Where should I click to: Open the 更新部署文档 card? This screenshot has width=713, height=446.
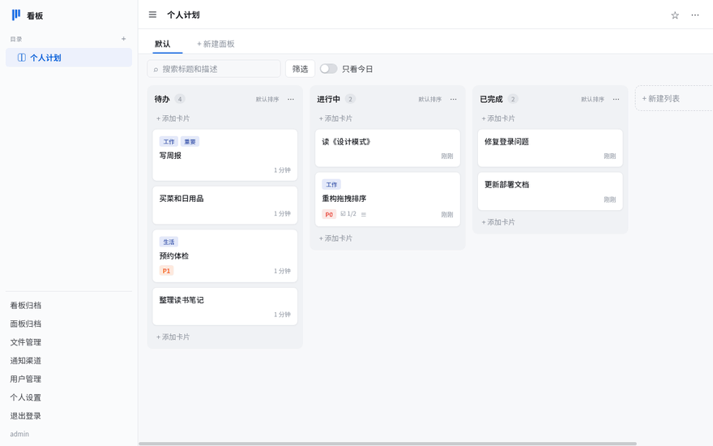[550, 191]
